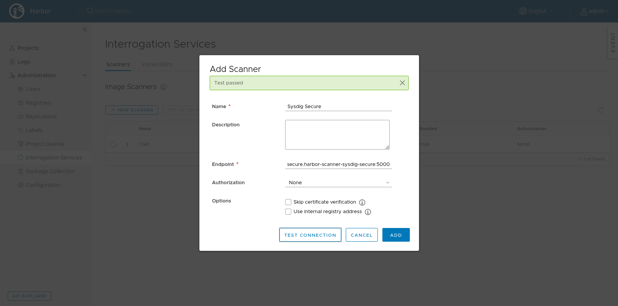Viewport: 618px width, 306px height.
Task: Enable Use internal registry address checkbox
Action: click(x=288, y=212)
